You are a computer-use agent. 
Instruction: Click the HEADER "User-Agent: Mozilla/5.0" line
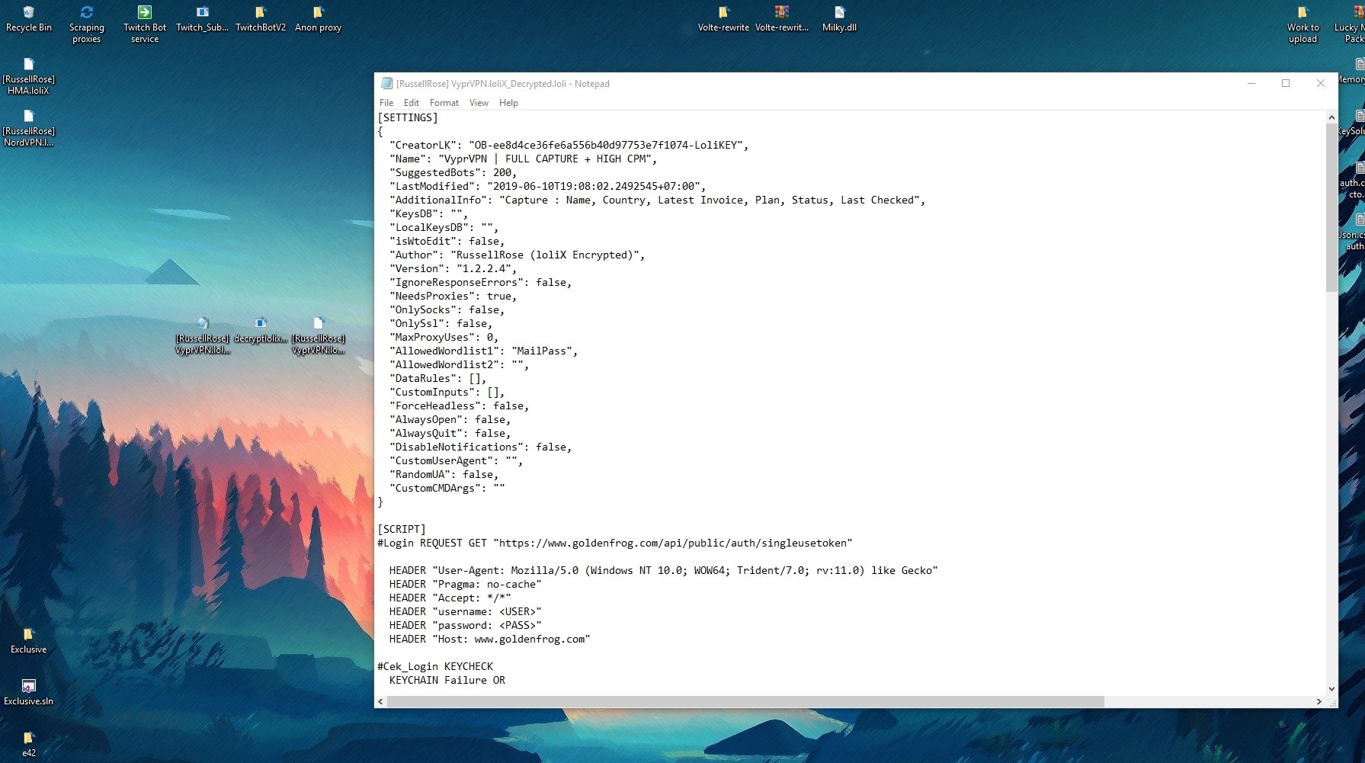coord(663,570)
